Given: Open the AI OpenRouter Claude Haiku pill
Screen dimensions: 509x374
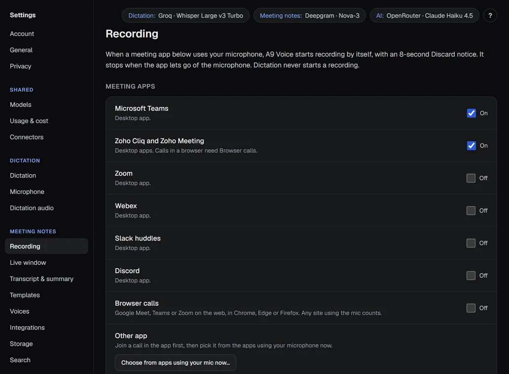Looking at the screenshot, I should [424, 15].
